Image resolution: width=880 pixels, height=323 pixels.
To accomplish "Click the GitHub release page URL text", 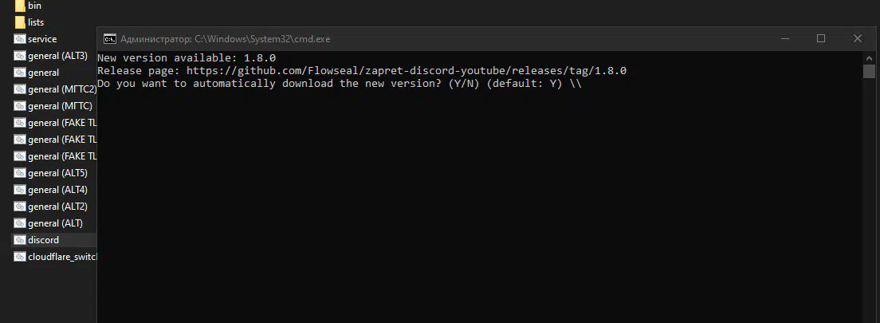I will 407,71.
